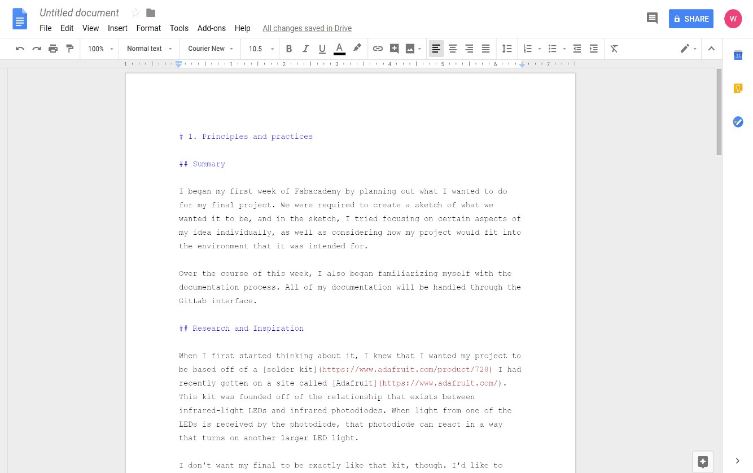
Task: Hide the menus with up chevron
Action: tap(711, 49)
